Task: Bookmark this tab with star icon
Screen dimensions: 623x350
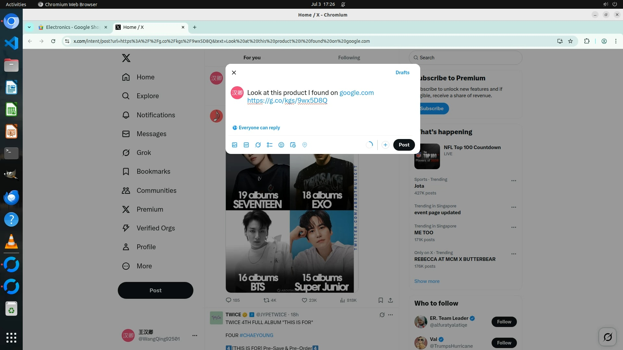Action: coord(570,41)
